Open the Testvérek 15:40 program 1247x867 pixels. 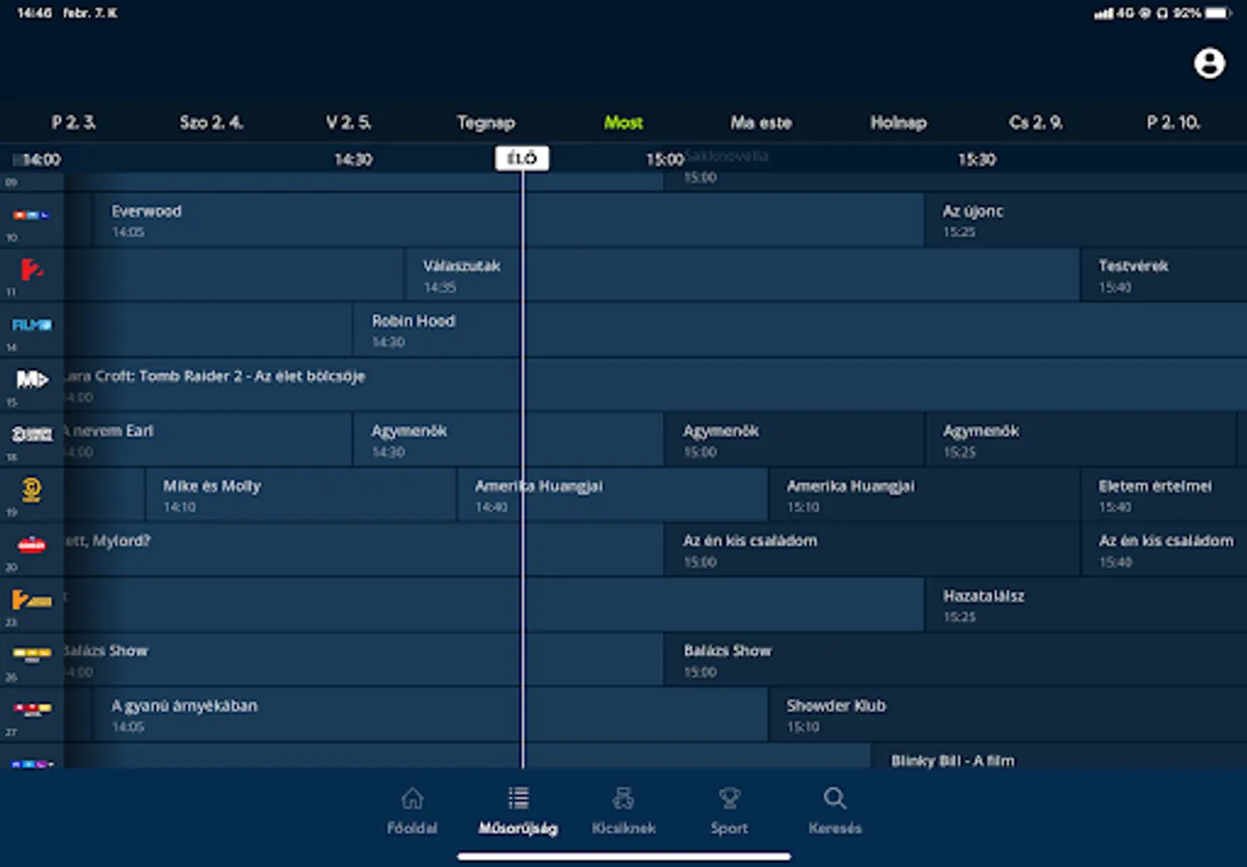(1164, 275)
